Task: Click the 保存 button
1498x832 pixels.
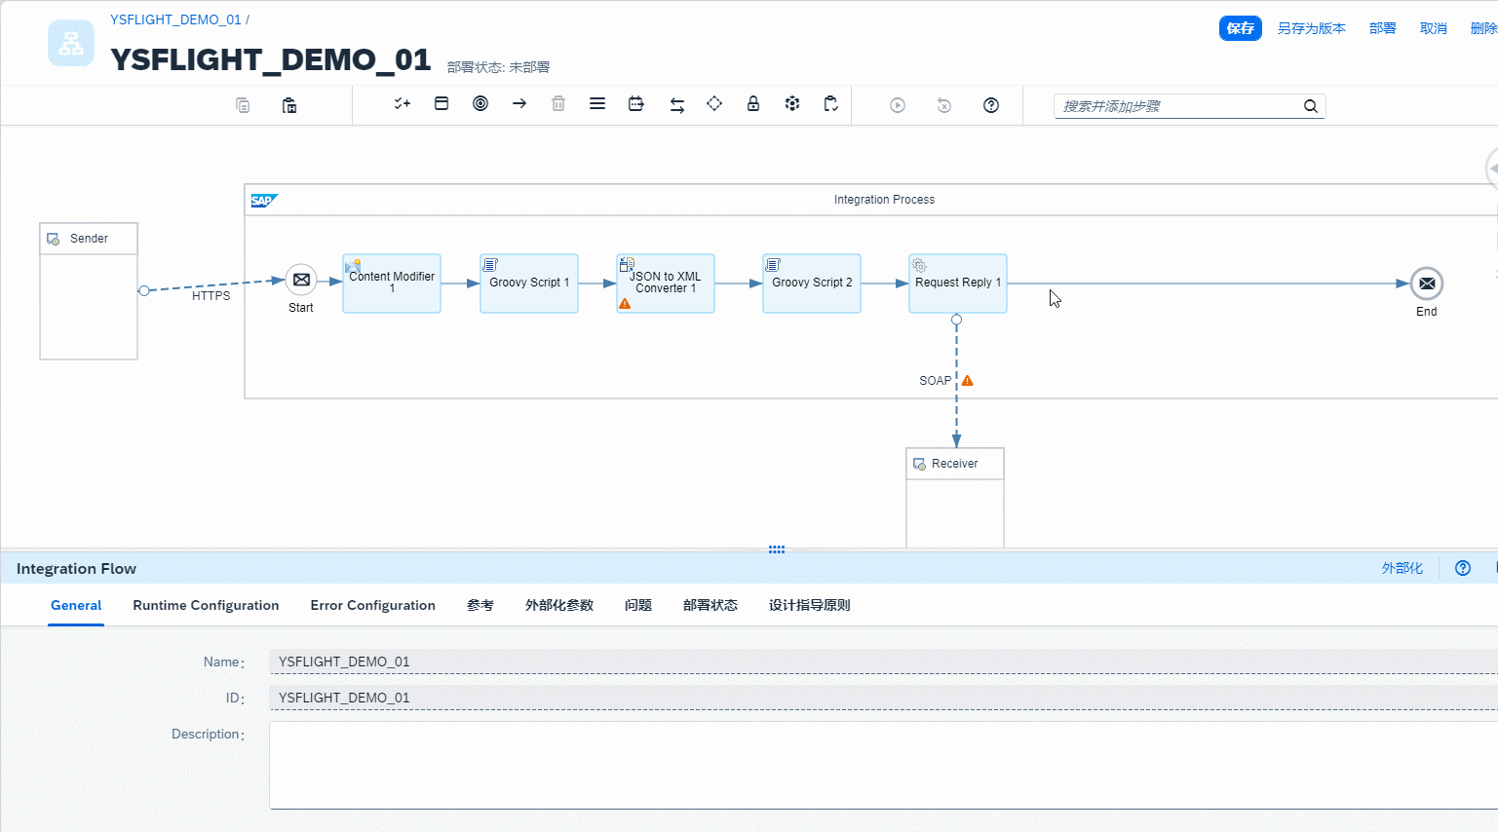Action: pyautogui.click(x=1241, y=28)
